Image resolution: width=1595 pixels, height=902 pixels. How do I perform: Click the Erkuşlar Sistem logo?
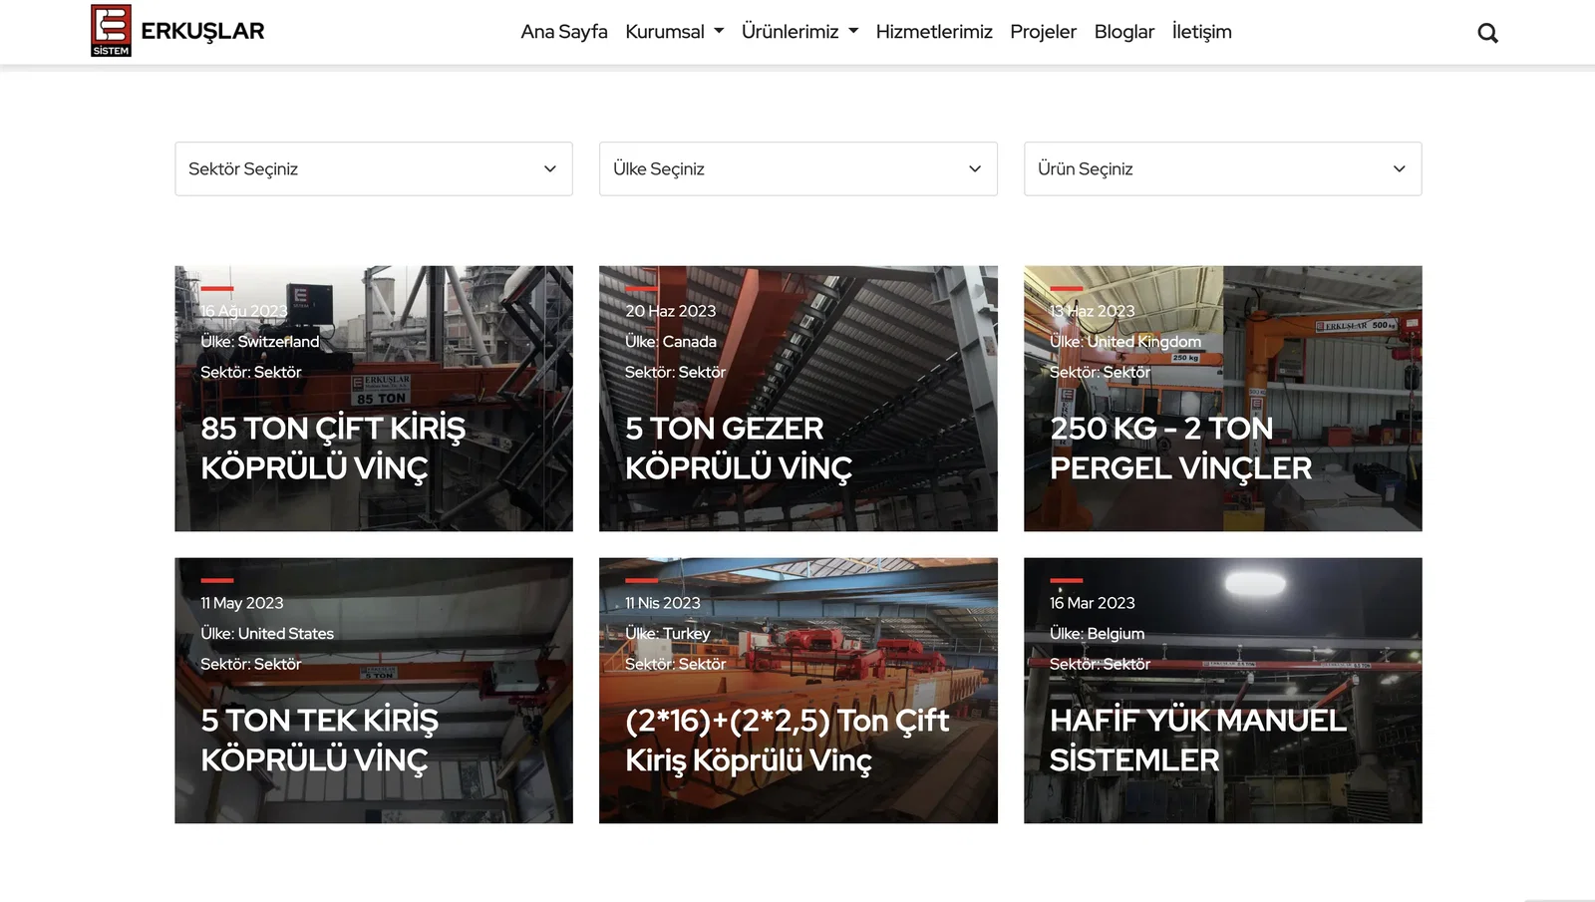coord(111,31)
